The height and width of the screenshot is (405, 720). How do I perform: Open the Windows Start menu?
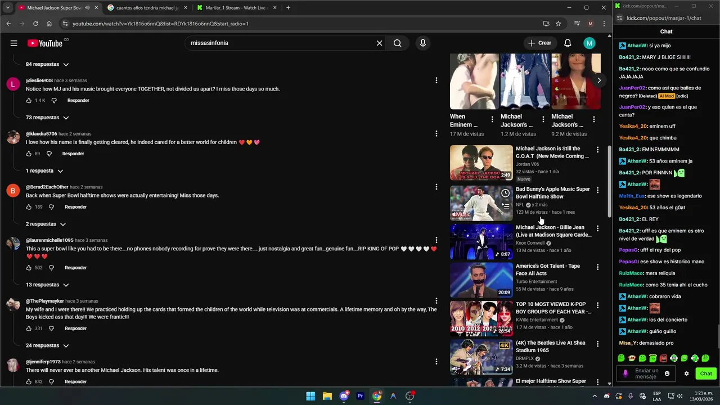coord(310,396)
